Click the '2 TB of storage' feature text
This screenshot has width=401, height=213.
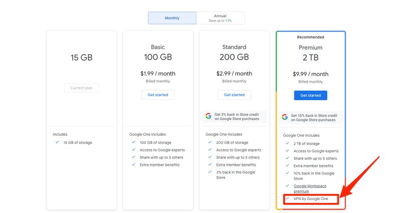(307, 144)
